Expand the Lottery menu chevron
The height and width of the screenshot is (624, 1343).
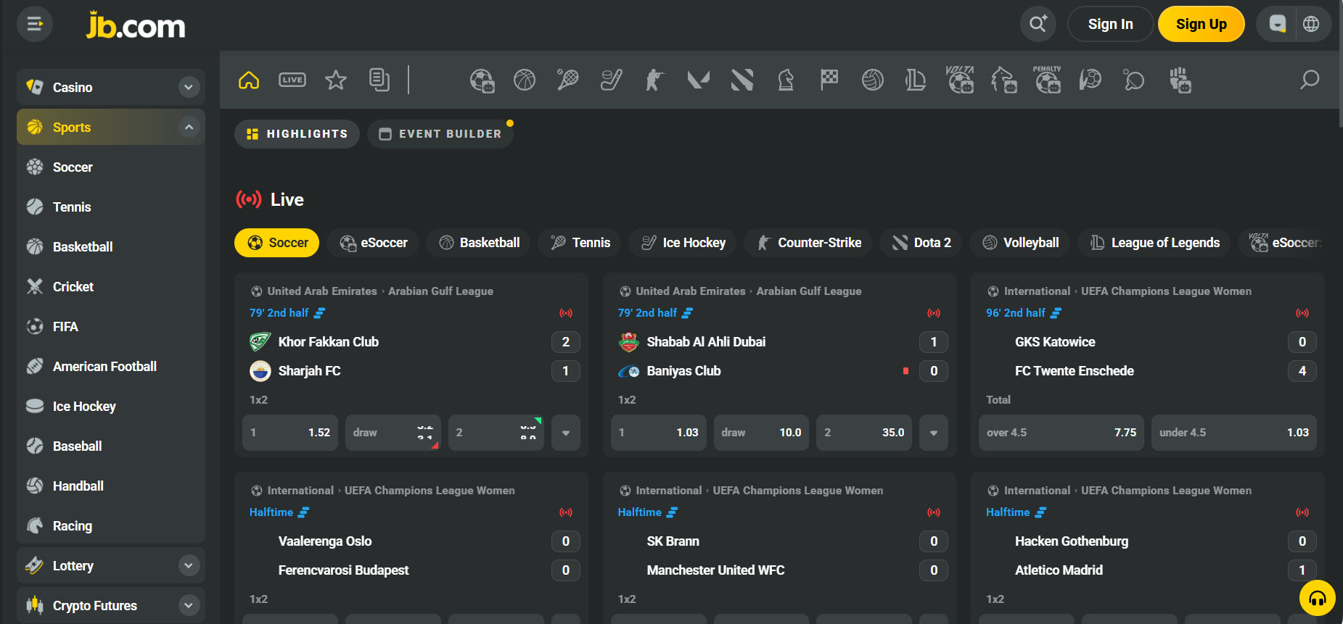pos(189,565)
